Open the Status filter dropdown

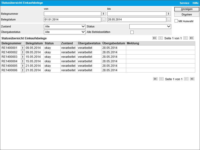(150, 26)
